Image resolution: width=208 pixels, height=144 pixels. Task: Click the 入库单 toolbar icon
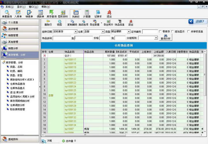click(18, 14)
